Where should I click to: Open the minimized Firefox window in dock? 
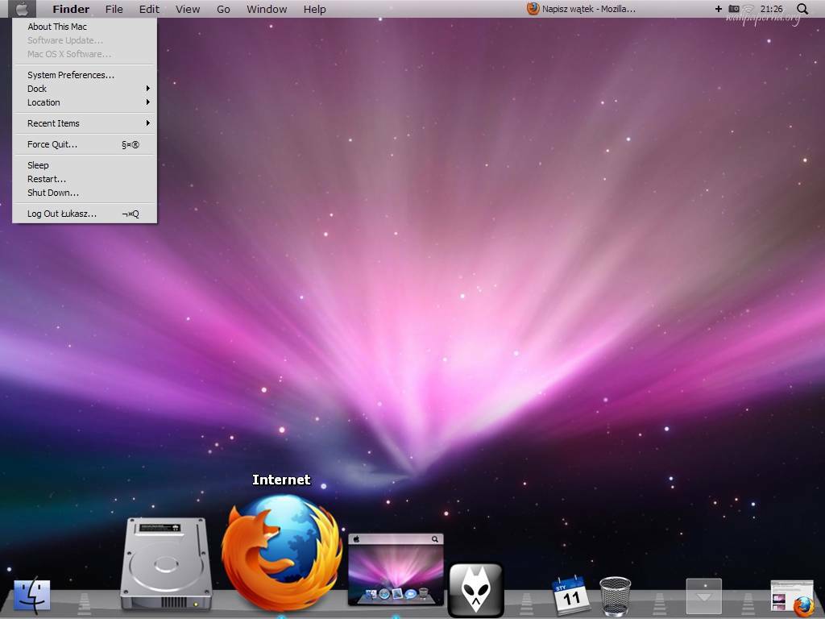point(791,597)
